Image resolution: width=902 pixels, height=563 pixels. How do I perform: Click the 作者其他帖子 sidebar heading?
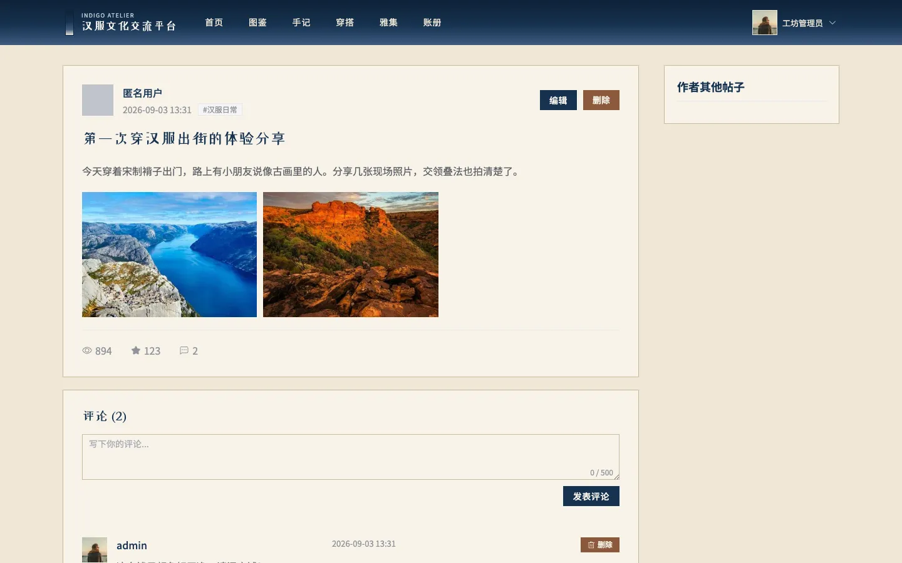point(710,87)
